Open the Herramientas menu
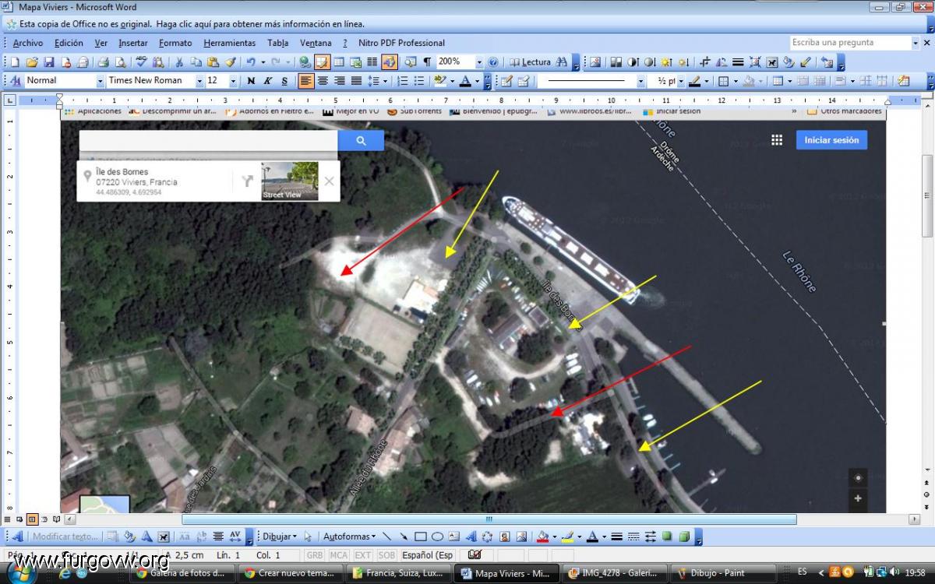This screenshot has height=584, width=935. click(x=229, y=43)
